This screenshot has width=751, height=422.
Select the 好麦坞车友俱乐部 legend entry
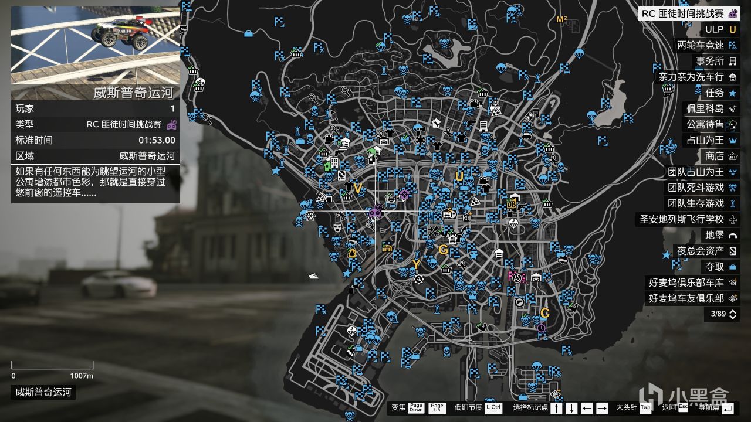(x=692, y=298)
